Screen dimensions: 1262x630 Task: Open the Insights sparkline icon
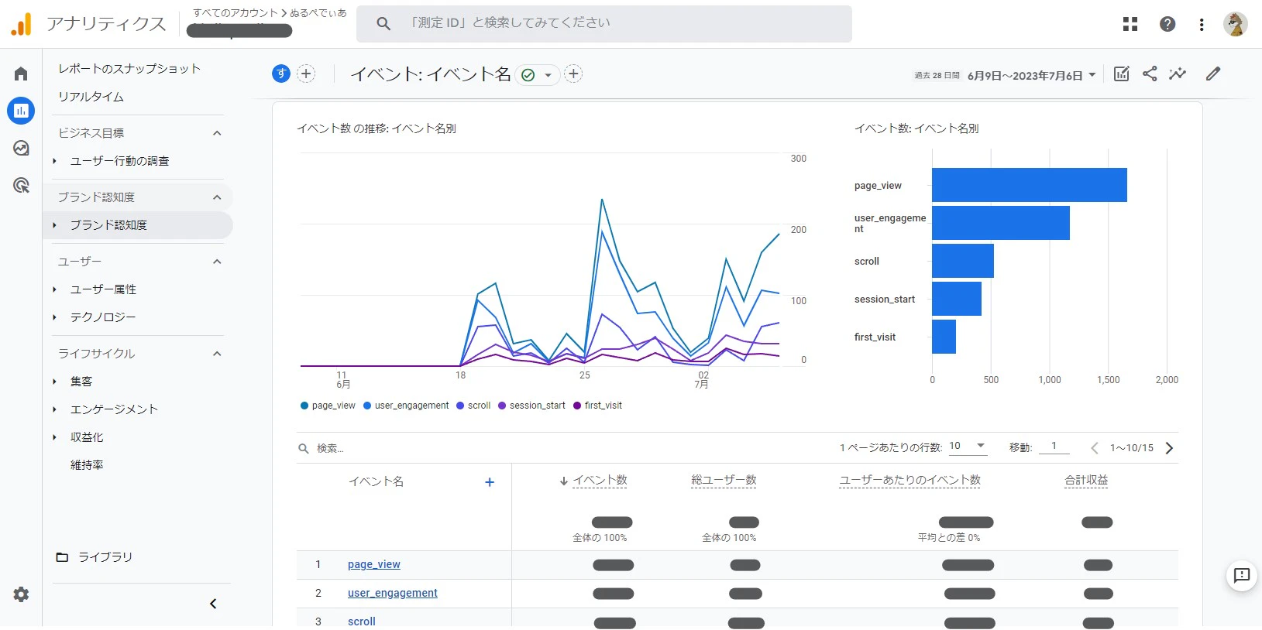click(1178, 74)
